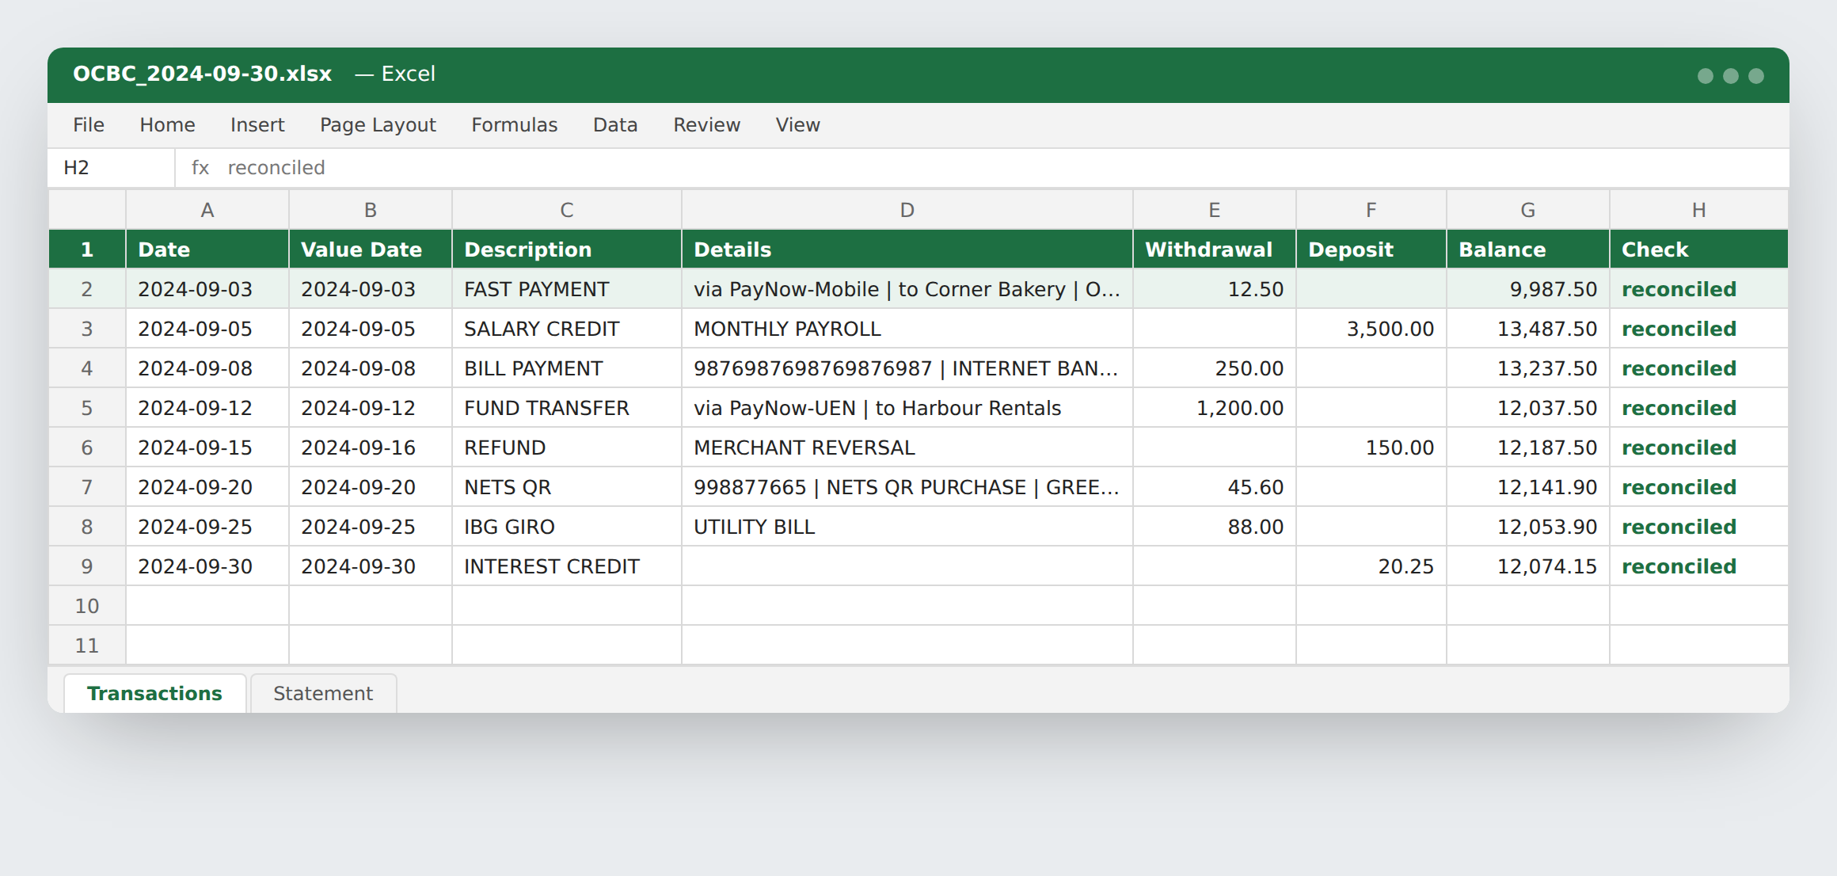This screenshot has height=876, width=1837.
Task: Open the Formulas tab
Action: pyautogui.click(x=515, y=125)
